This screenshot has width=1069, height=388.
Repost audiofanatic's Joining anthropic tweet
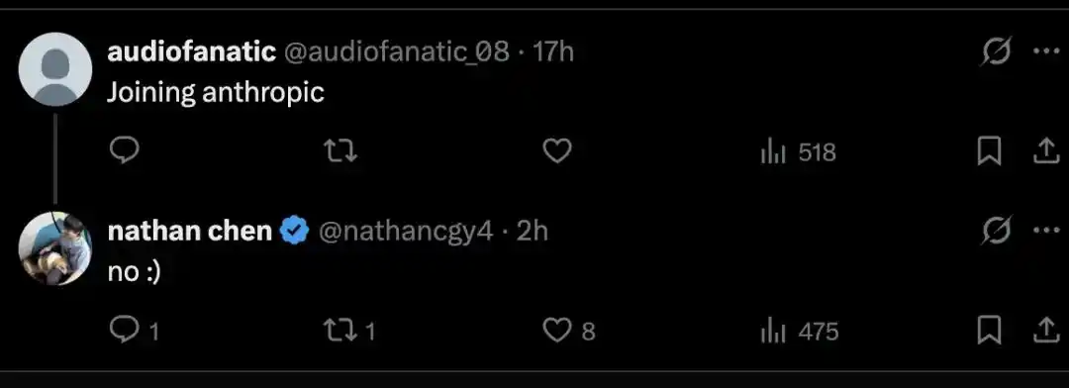point(340,151)
